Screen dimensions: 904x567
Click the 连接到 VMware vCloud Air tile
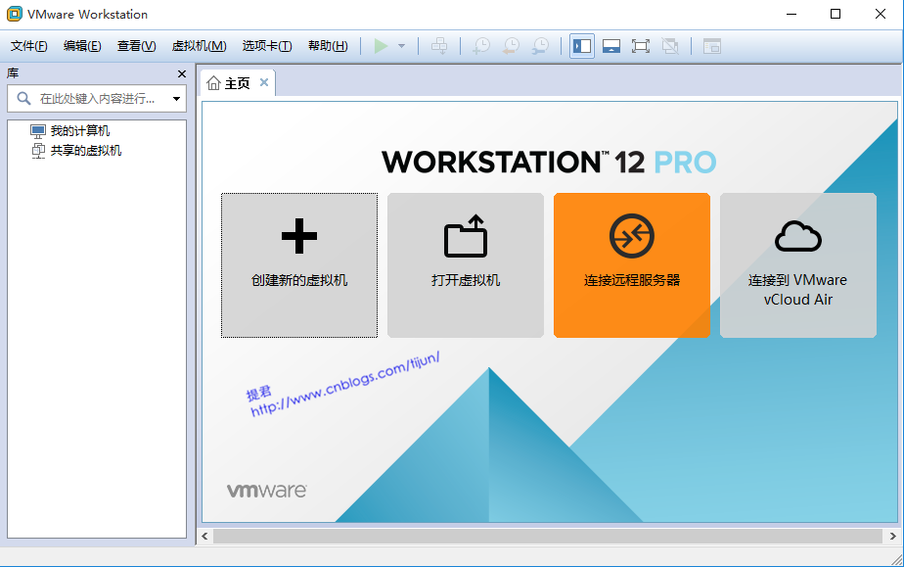click(x=798, y=265)
